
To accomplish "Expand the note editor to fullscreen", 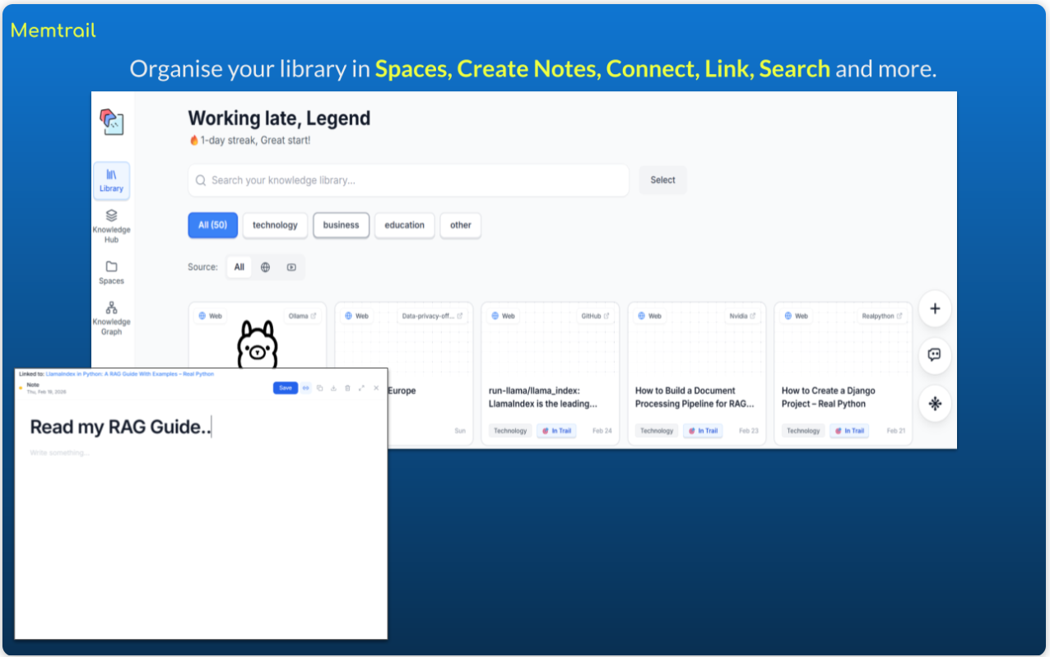I will (361, 388).
